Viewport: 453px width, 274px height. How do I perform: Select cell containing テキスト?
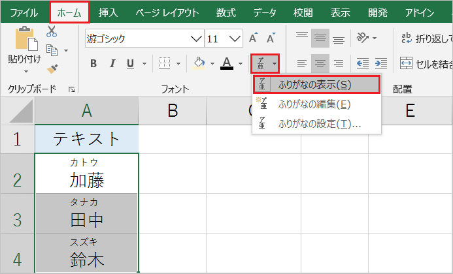click(87, 139)
